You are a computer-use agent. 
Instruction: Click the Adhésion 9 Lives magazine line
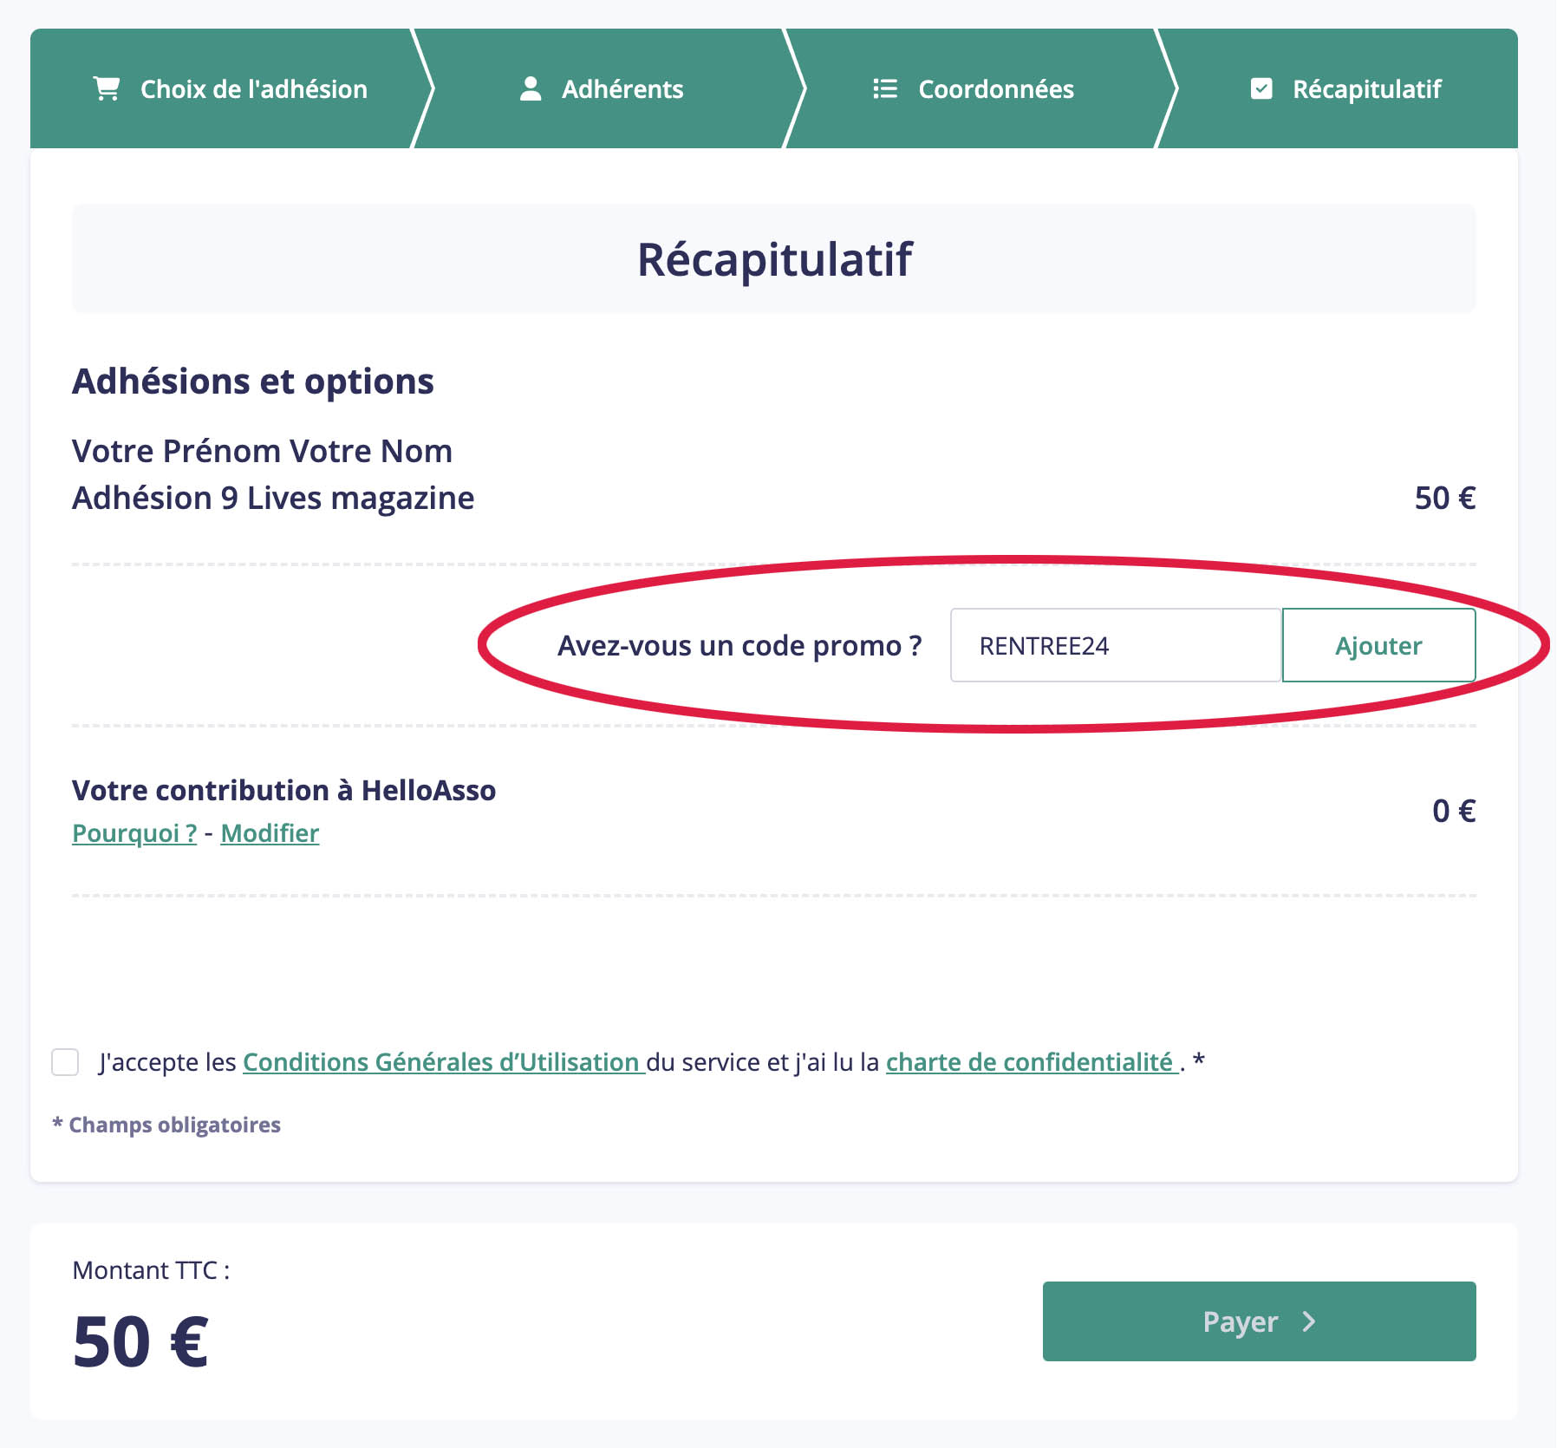click(x=273, y=498)
